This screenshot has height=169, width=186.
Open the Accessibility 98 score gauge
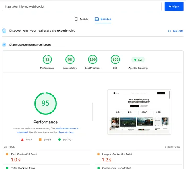[70, 59]
